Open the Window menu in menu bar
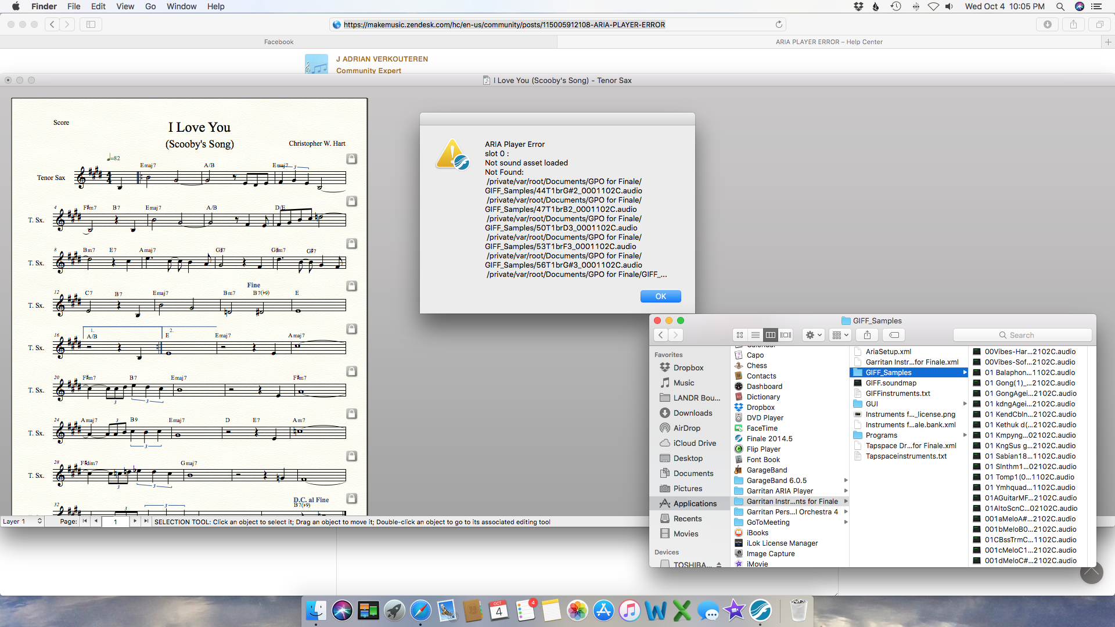This screenshot has width=1115, height=627. coord(181,6)
